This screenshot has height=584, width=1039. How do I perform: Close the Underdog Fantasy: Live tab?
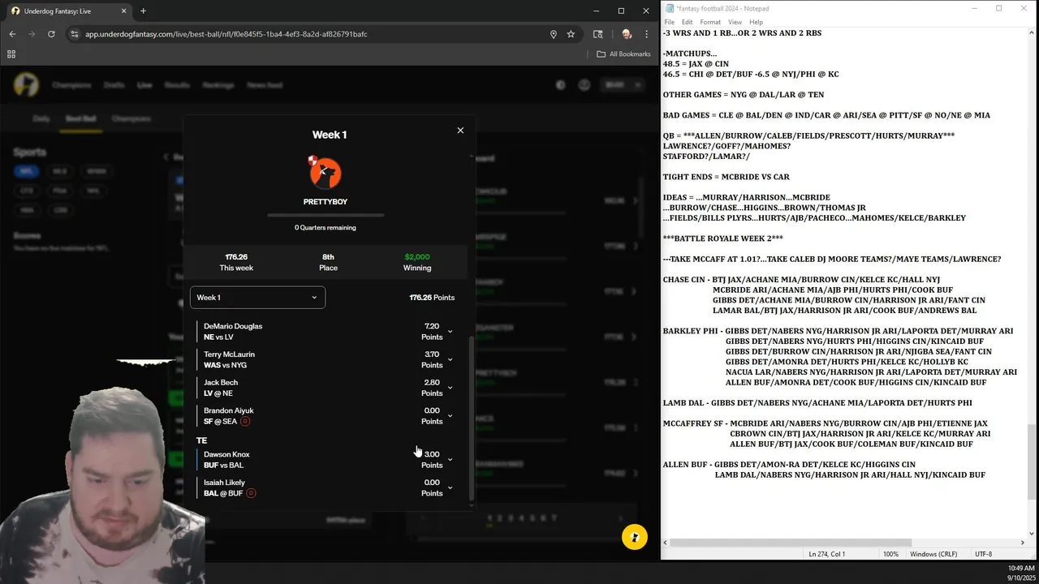123,11
